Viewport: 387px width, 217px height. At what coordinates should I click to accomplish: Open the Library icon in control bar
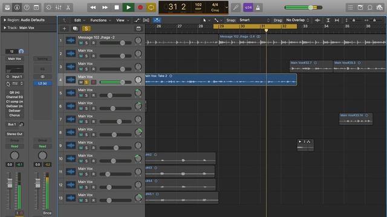7,7
